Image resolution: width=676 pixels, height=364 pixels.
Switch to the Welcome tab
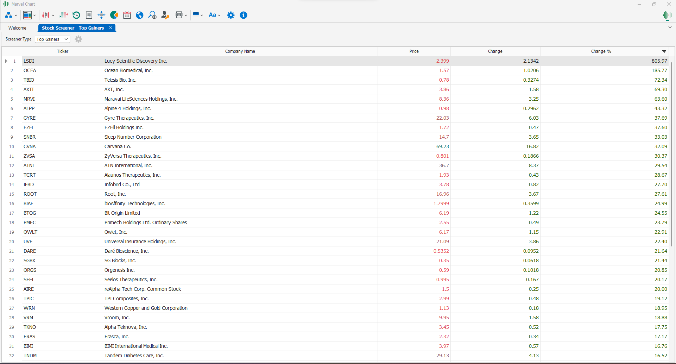coord(17,28)
